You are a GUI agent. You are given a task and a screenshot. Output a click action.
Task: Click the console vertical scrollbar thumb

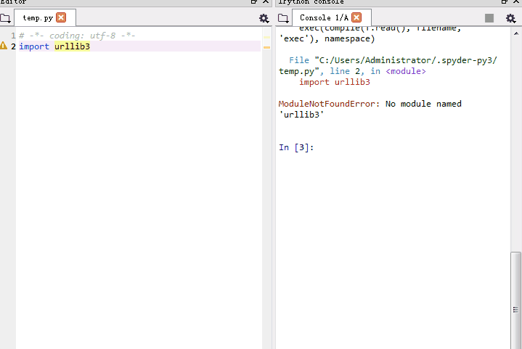pyautogui.click(x=515, y=299)
